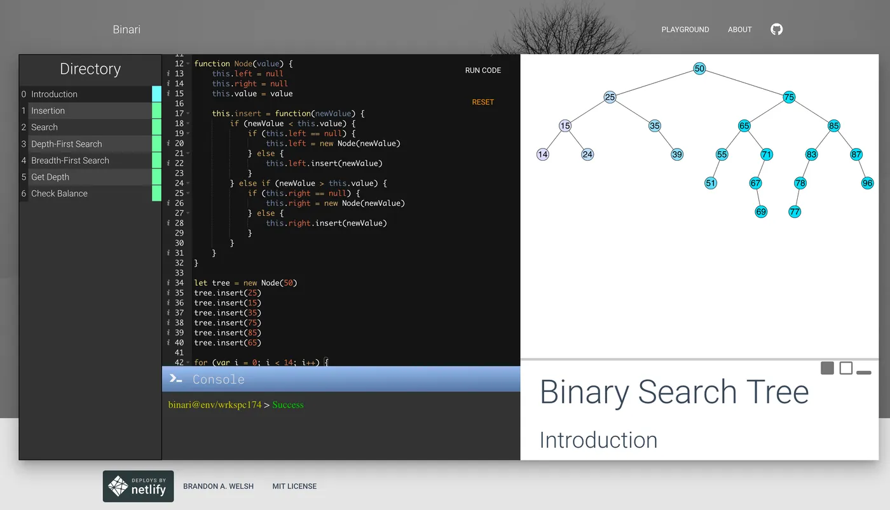This screenshot has height=510, width=890.
Task: Open the GitHub repository icon
Action: (776, 29)
